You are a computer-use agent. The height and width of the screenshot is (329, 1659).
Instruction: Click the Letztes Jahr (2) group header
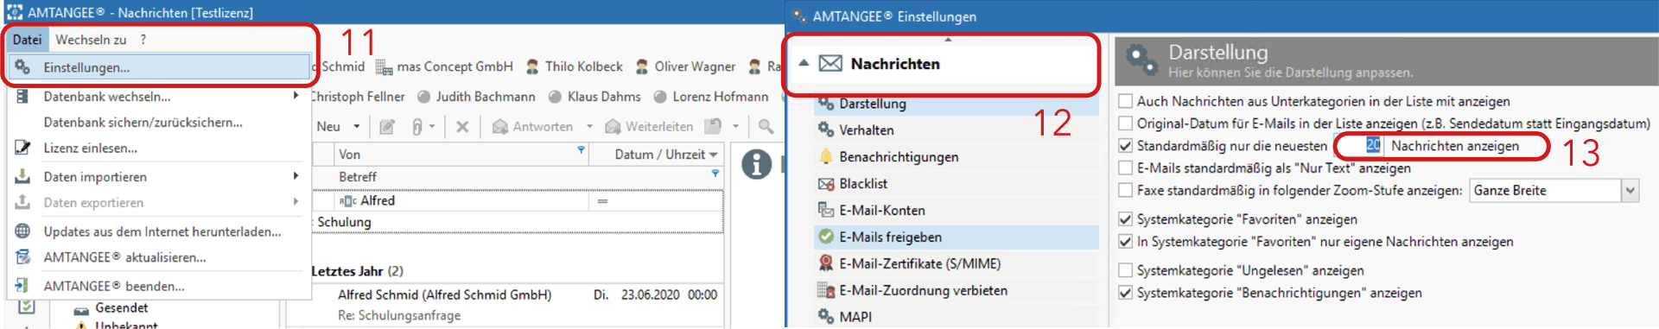tap(357, 271)
